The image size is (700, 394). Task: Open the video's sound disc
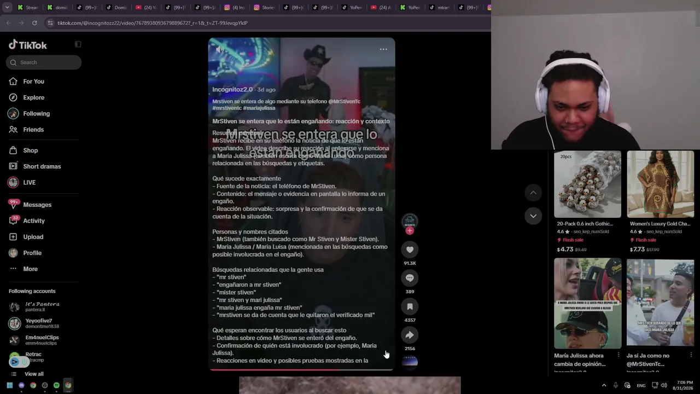(410, 362)
